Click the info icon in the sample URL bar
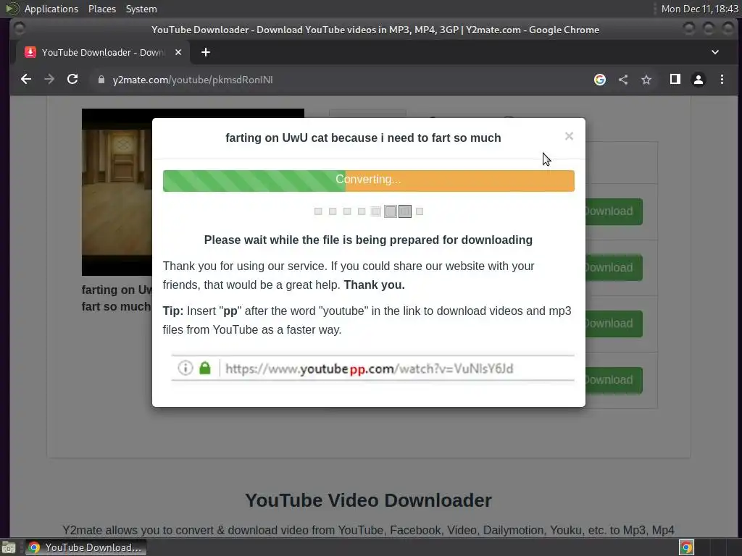 click(185, 368)
